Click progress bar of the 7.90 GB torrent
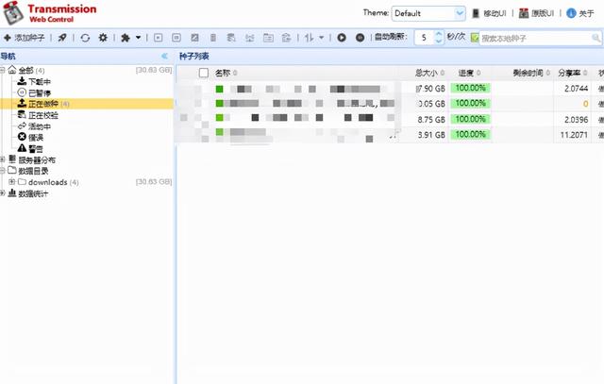The width and height of the screenshot is (604, 384). (470, 88)
